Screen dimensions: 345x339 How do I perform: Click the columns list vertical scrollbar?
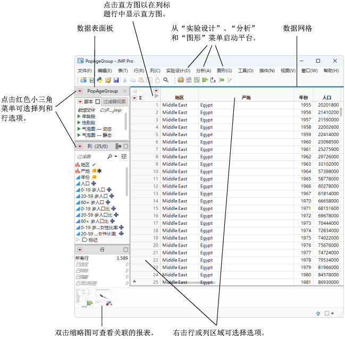pos(127,182)
